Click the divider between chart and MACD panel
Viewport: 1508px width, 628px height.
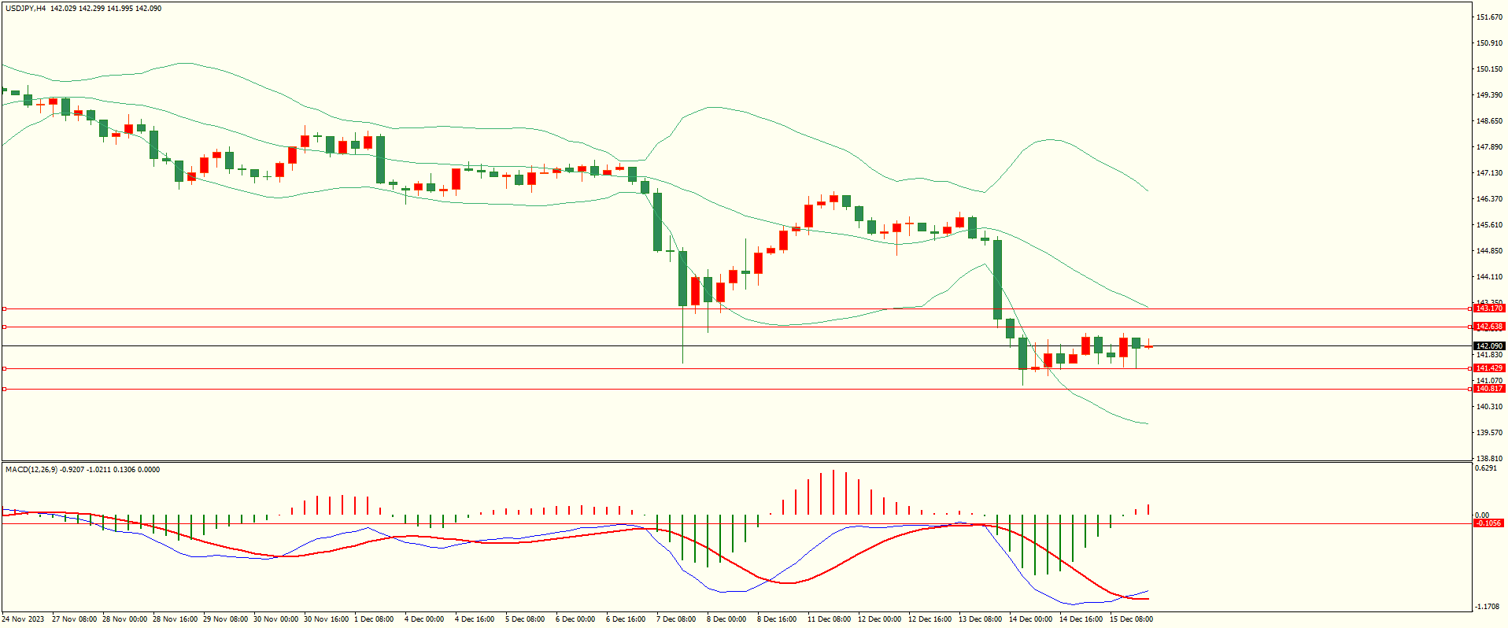[x=736, y=461]
